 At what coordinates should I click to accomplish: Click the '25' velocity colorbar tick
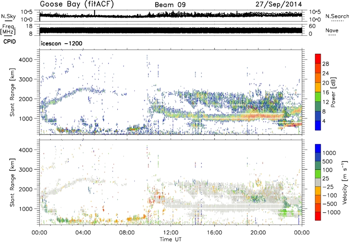[325, 179]
